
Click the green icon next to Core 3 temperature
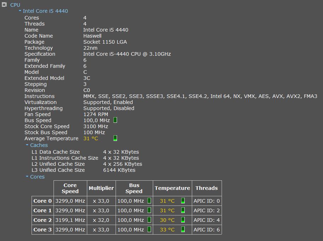tap(183, 230)
